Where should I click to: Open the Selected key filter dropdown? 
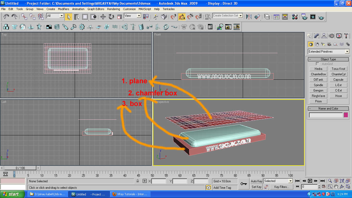(x=278, y=181)
